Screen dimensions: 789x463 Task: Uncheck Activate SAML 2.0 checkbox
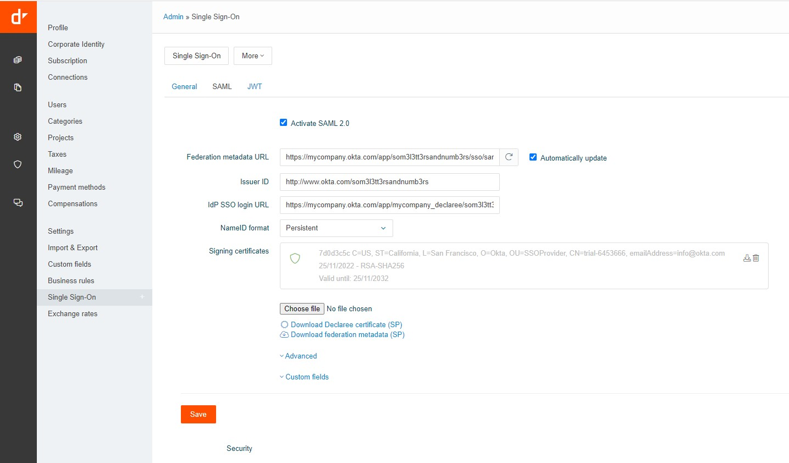284,123
